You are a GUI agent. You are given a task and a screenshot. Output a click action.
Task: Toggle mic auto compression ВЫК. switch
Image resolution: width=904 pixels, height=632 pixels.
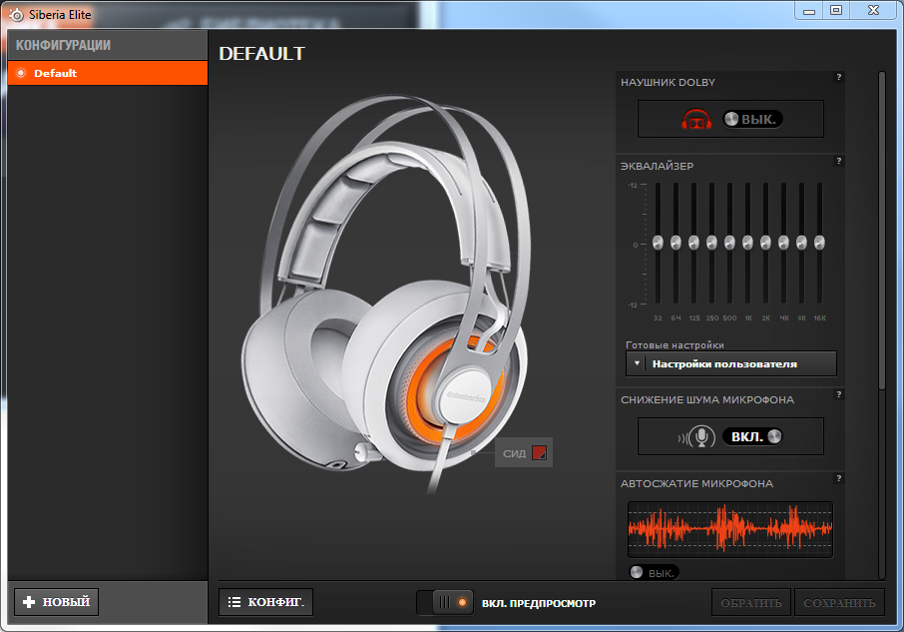654,573
